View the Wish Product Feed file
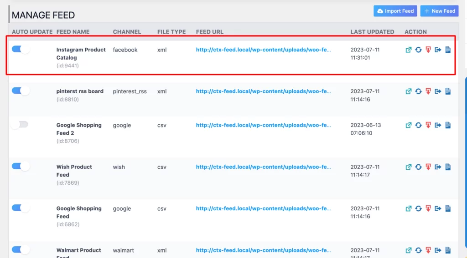The height and width of the screenshot is (258, 467). point(408,167)
